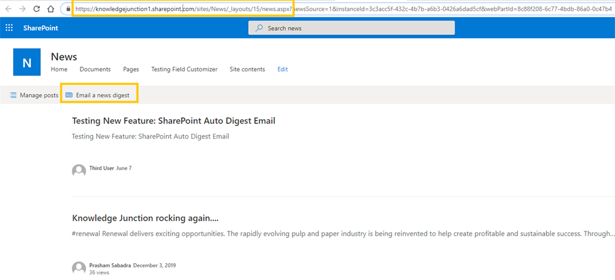Click Third User avatar icon

(x=79, y=171)
